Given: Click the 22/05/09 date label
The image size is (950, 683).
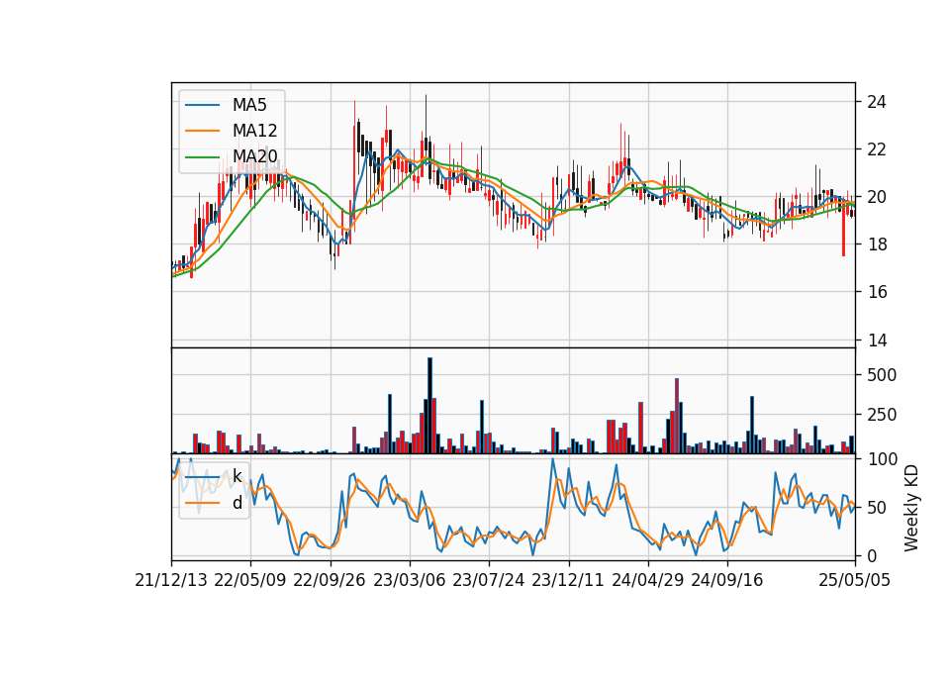Looking at the screenshot, I should pyautogui.click(x=250, y=580).
